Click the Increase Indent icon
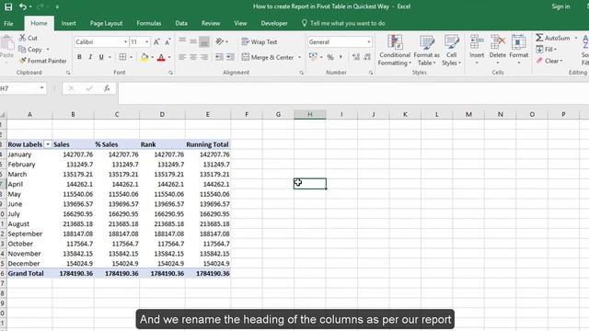 (230, 57)
